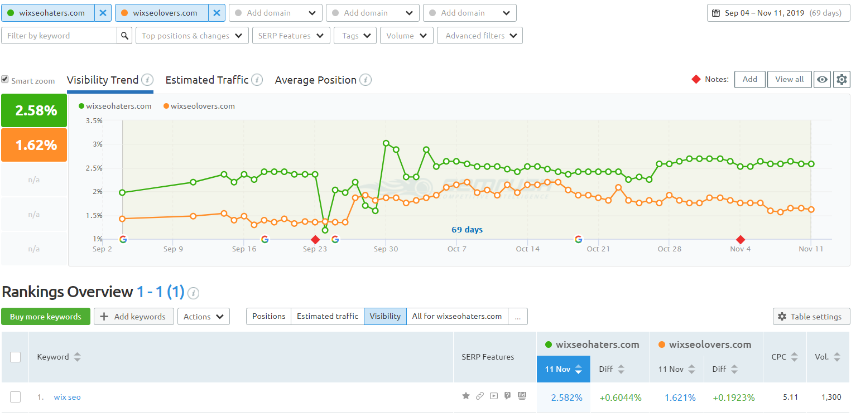Image resolution: width=851 pixels, height=417 pixels.
Task: Select the Average Position chart tab
Action: [x=316, y=80]
